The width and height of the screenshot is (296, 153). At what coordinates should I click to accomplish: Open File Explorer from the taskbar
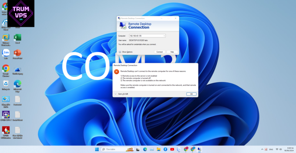pos(158,149)
